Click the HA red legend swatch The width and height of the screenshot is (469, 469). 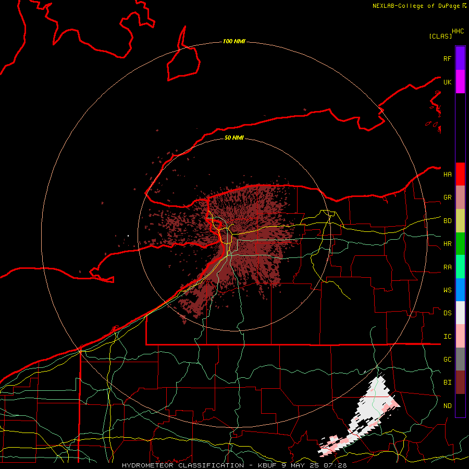(460, 174)
